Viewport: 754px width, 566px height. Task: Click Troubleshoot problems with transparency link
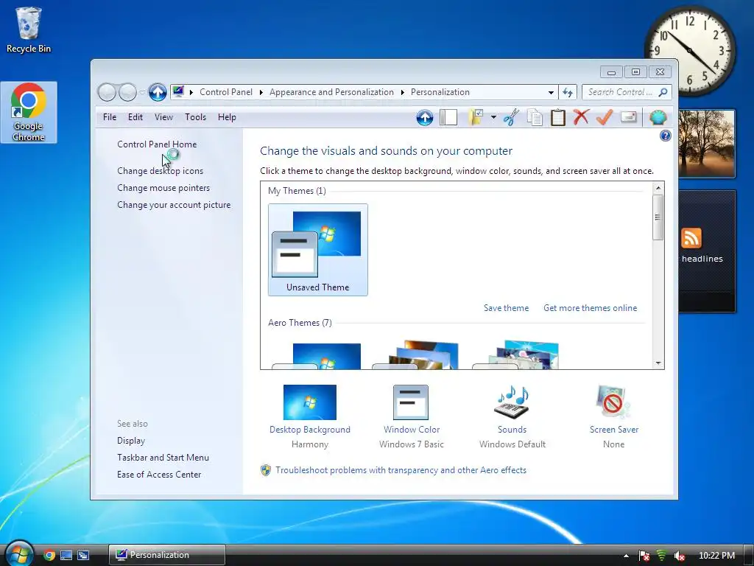[401, 470]
